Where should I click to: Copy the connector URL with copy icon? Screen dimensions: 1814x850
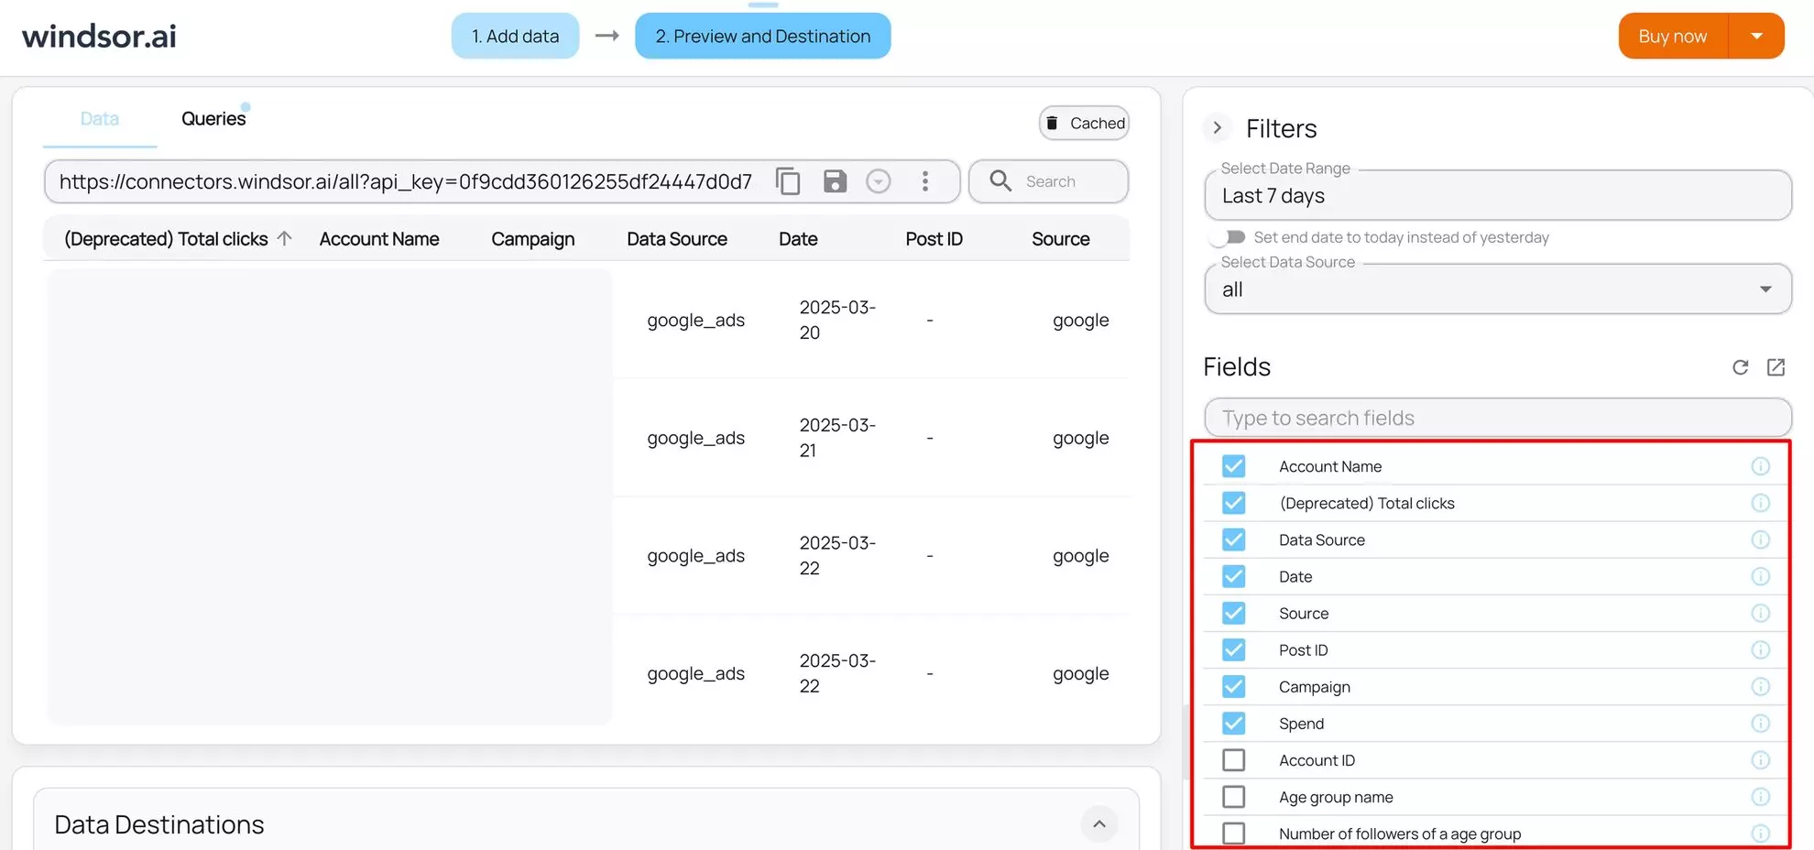tap(788, 181)
